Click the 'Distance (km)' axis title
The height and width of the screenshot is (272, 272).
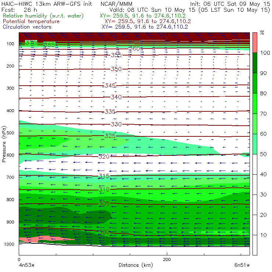coord(136,265)
